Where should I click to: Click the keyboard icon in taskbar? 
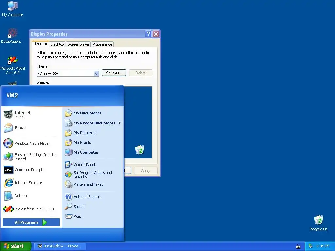(x=298, y=247)
